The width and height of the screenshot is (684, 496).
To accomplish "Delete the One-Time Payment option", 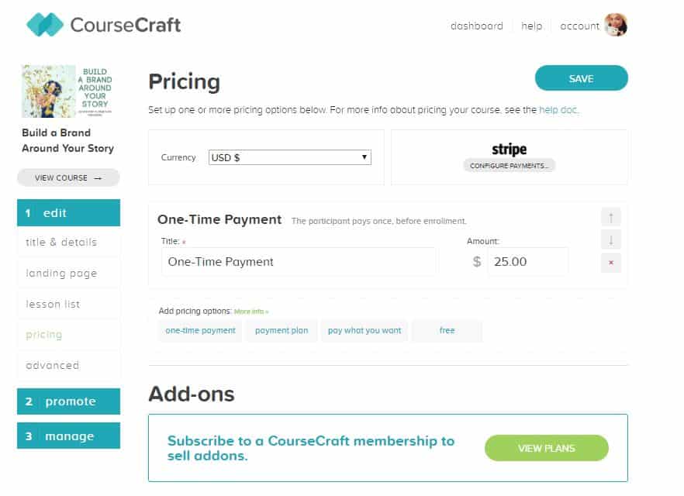I will coord(611,263).
